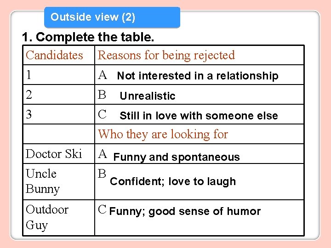331x248 pixels.
Task: Click Still in love with someone else
Action: click(x=199, y=116)
